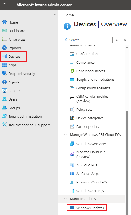This screenshot has height=215, width=131.
Task: Click the blue info icon beside Devices
Action: [67, 26]
